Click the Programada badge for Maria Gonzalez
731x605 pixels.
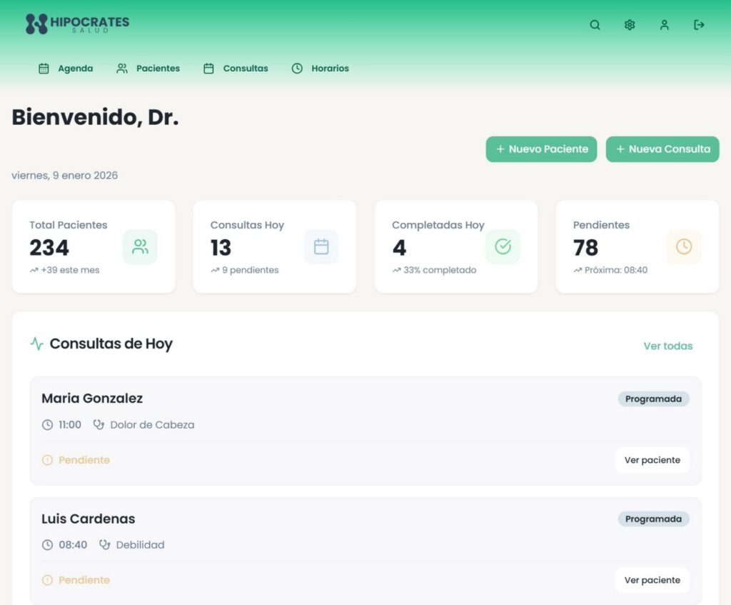click(x=653, y=399)
